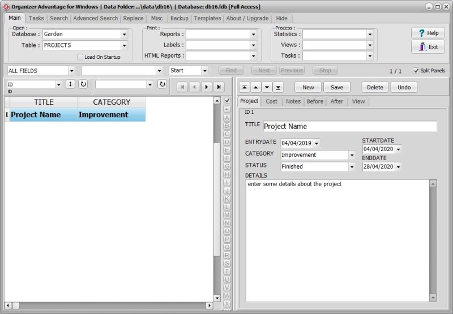
Task: Click the Delete button
Action: coord(375,87)
